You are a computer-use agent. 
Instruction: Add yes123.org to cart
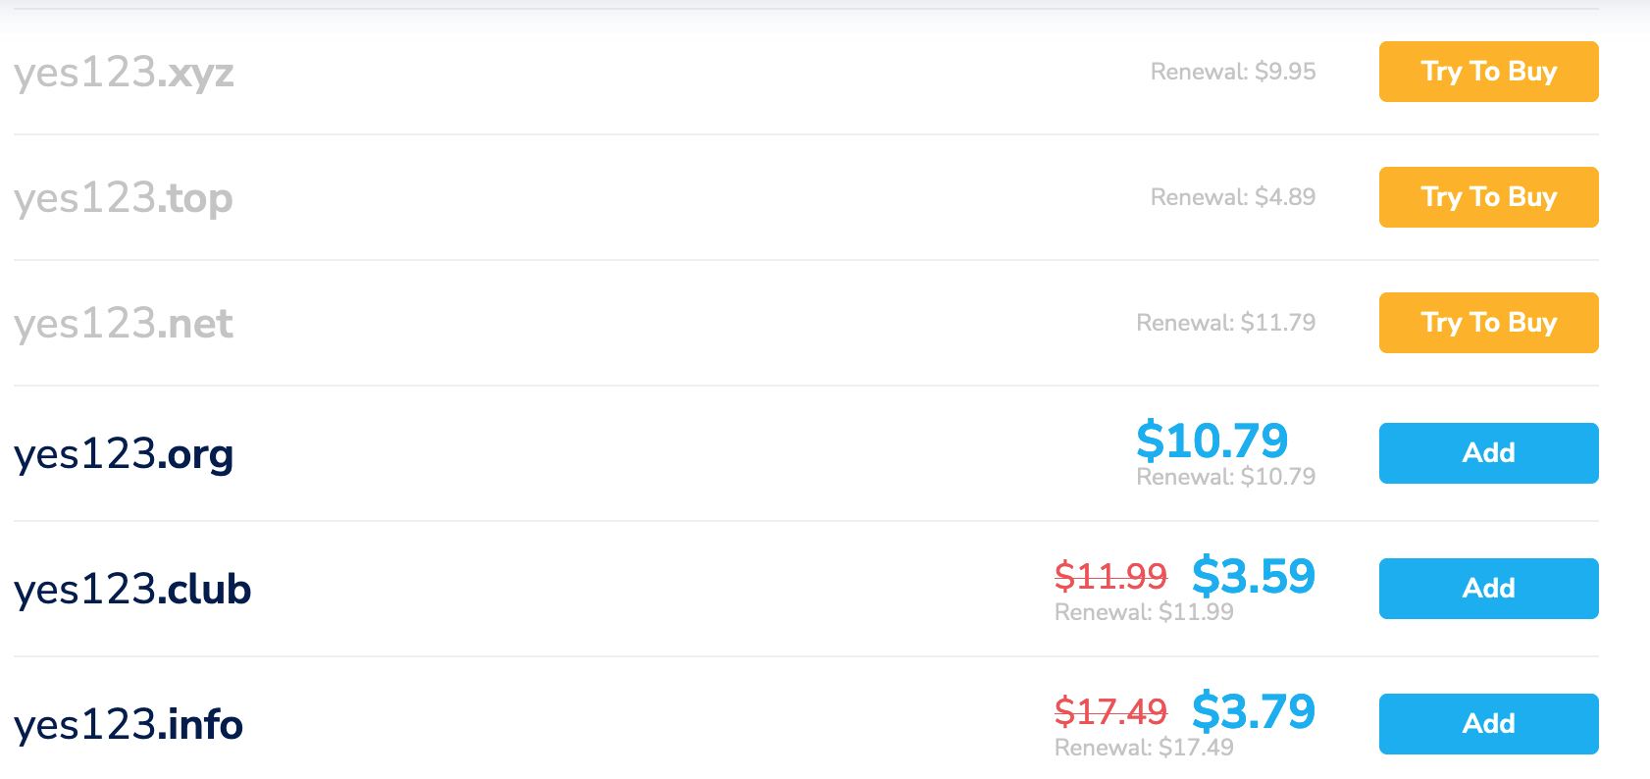(1488, 453)
